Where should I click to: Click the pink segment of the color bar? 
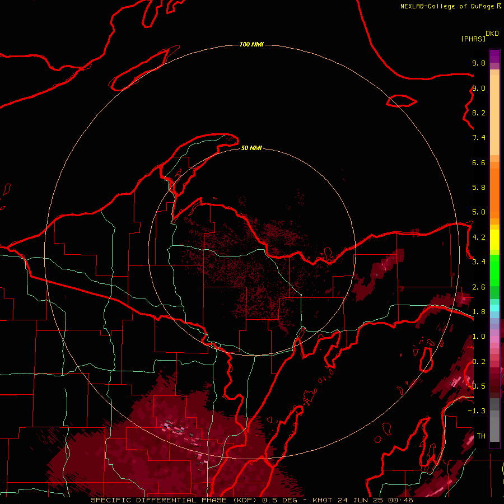[494, 339]
